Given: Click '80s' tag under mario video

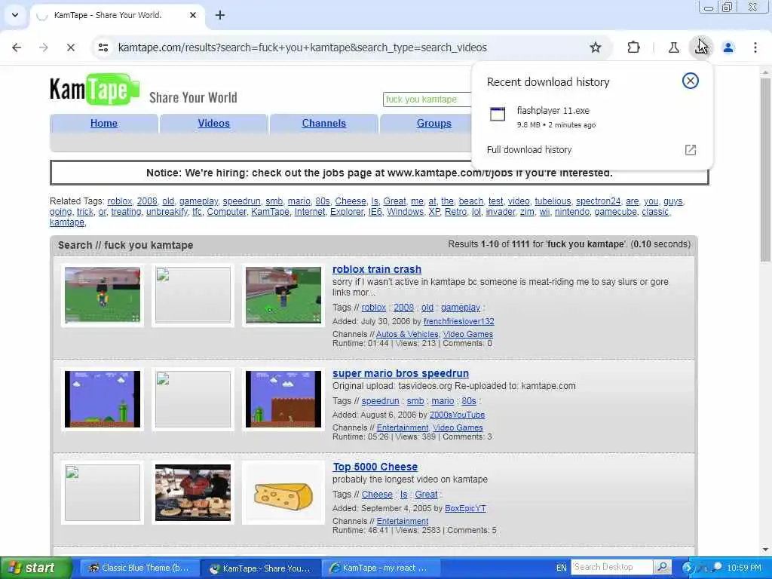Looking at the screenshot, I should click(469, 401).
